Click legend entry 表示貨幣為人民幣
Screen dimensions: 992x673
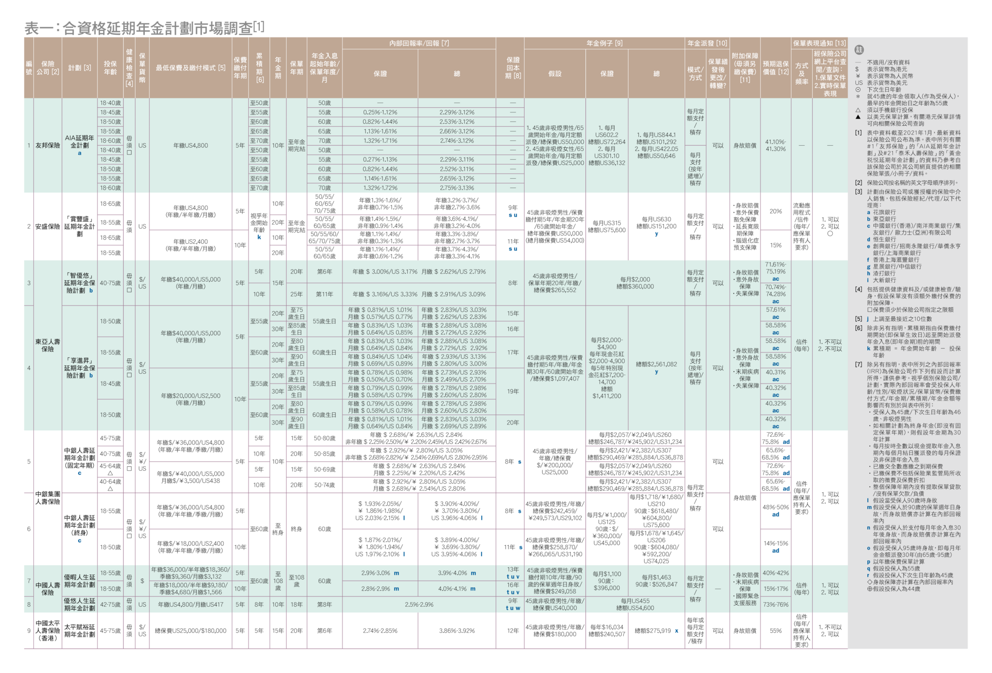[x=890, y=76]
